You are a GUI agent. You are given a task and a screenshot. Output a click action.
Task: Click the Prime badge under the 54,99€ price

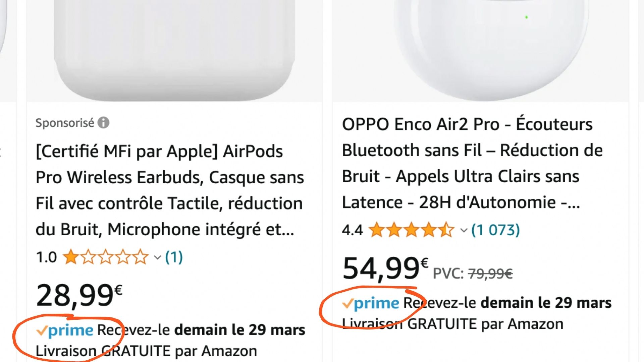[x=371, y=303]
